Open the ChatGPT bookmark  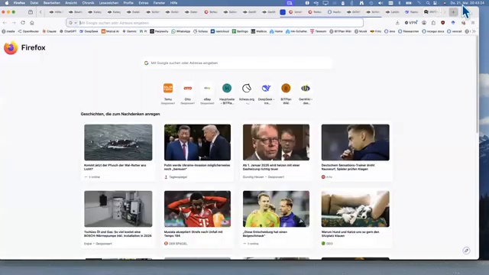point(68,31)
